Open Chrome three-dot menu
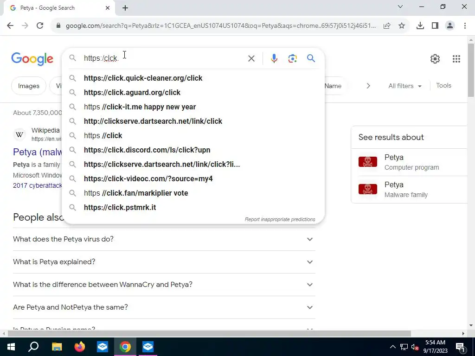This screenshot has height=356, width=475. click(x=465, y=26)
